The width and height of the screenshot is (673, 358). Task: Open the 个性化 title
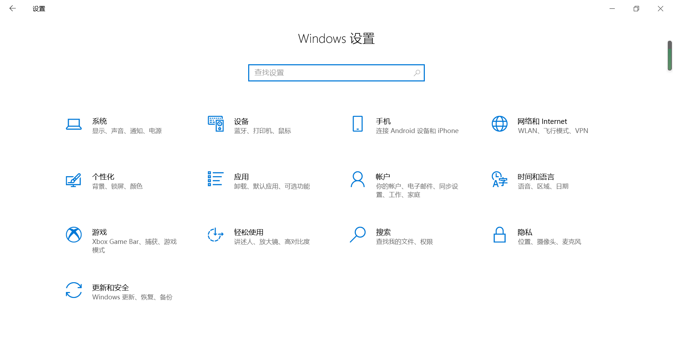pyautogui.click(x=103, y=177)
